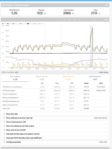Toggle the RoomT black legend swatch

point(28,24)
